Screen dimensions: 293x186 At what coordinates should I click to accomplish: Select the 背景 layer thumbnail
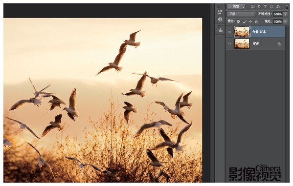tap(242, 43)
